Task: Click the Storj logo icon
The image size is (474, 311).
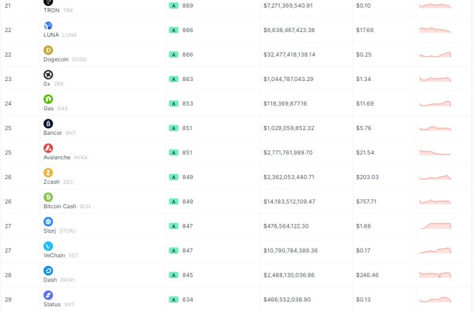Action: [x=48, y=221]
